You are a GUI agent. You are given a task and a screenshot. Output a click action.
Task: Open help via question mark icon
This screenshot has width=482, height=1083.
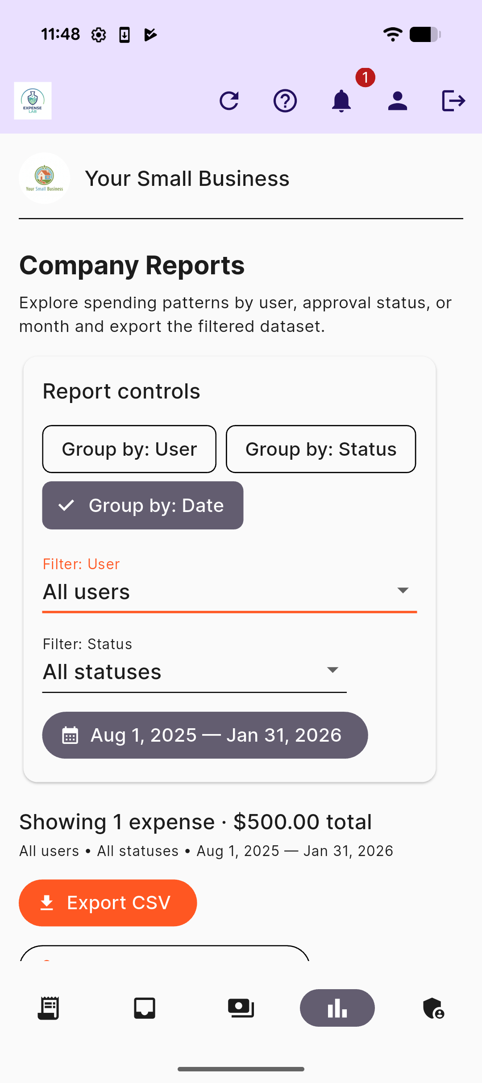(x=285, y=101)
